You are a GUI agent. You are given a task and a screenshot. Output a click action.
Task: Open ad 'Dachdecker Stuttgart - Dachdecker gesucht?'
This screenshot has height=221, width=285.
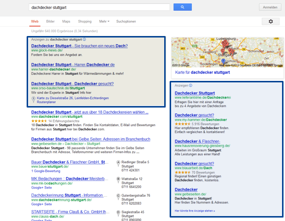point(72,84)
